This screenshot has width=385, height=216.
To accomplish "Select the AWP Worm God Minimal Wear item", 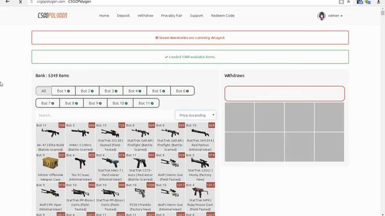I will click(170, 197).
